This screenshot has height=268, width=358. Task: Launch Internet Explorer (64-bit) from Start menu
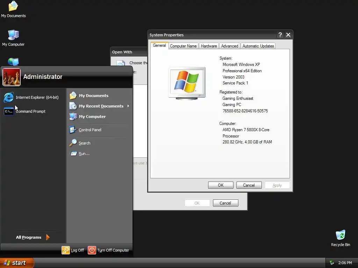(x=31, y=97)
